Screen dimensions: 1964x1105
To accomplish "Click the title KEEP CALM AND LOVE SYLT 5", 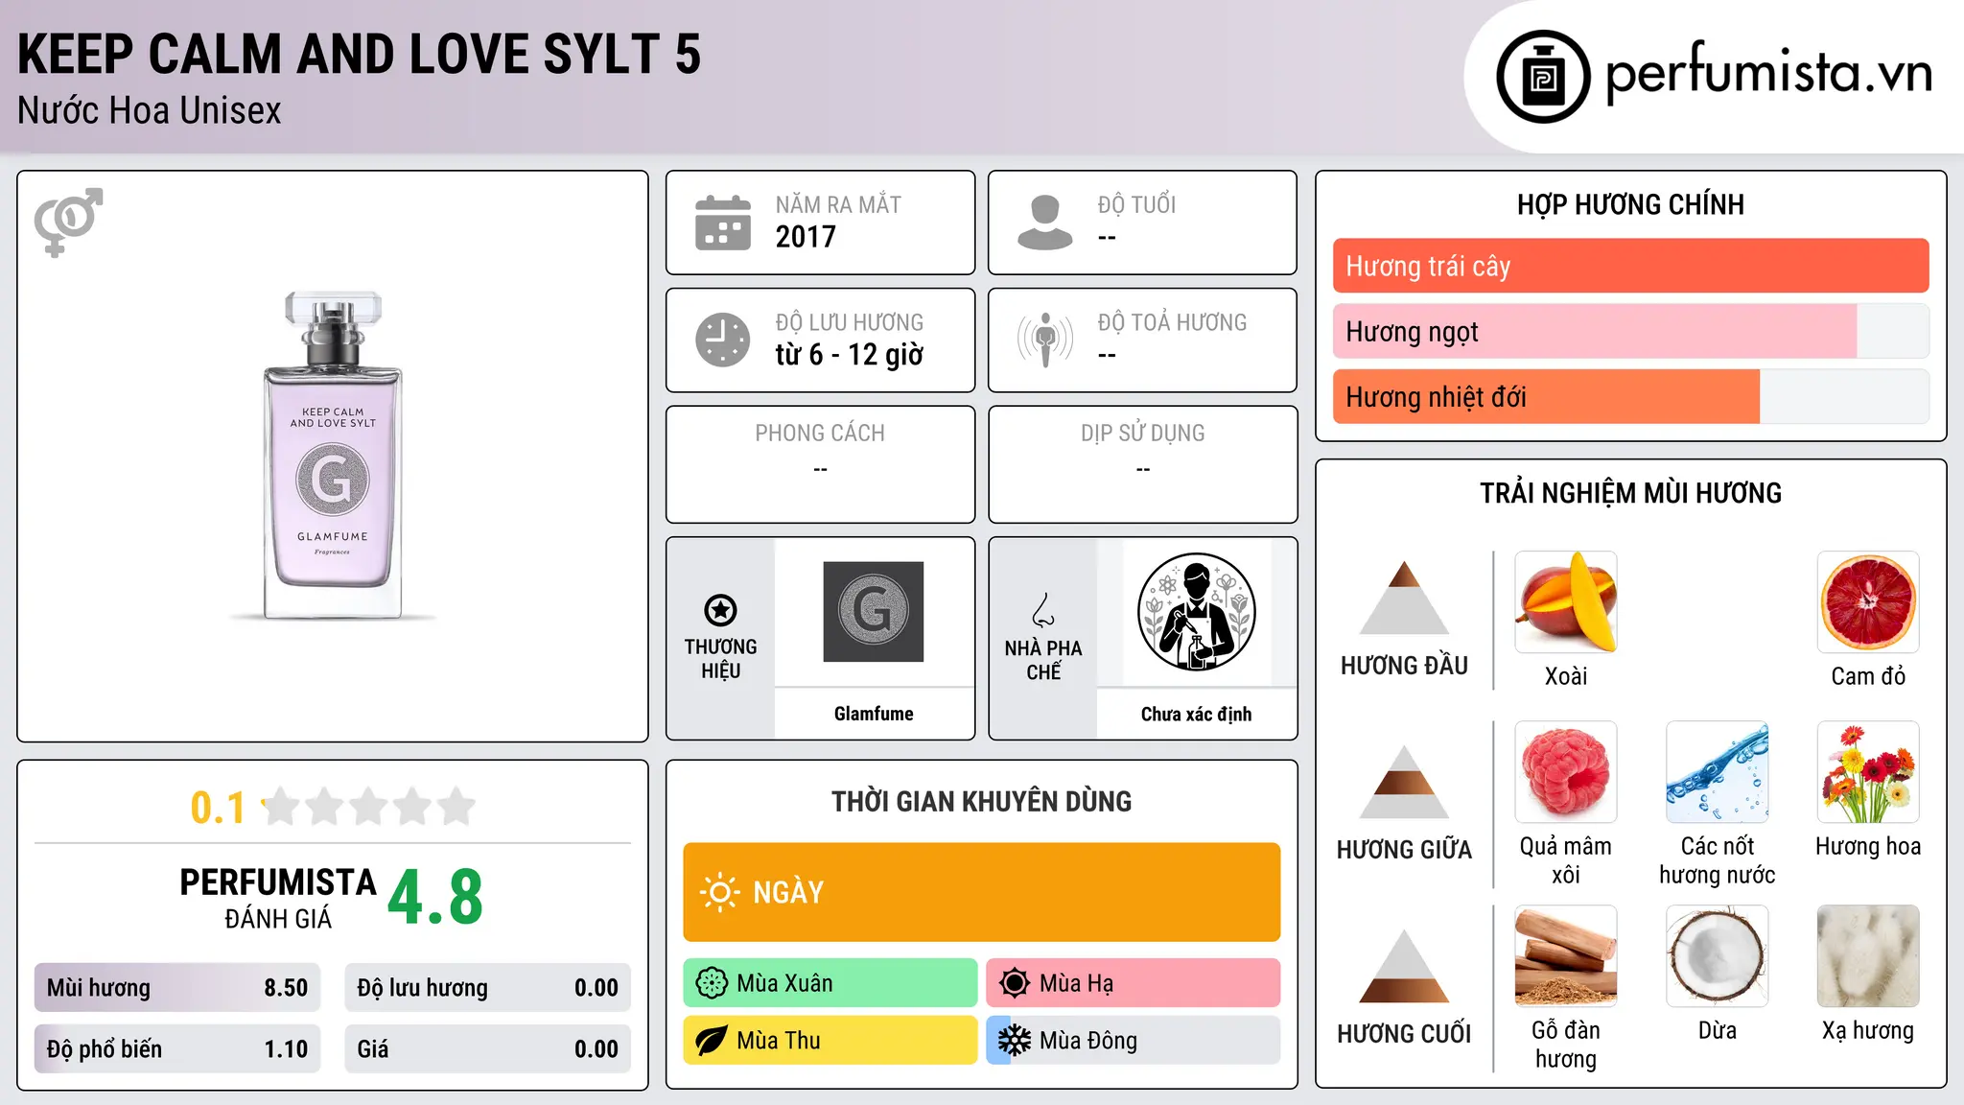I will pyautogui.click(x=360, y=54).
